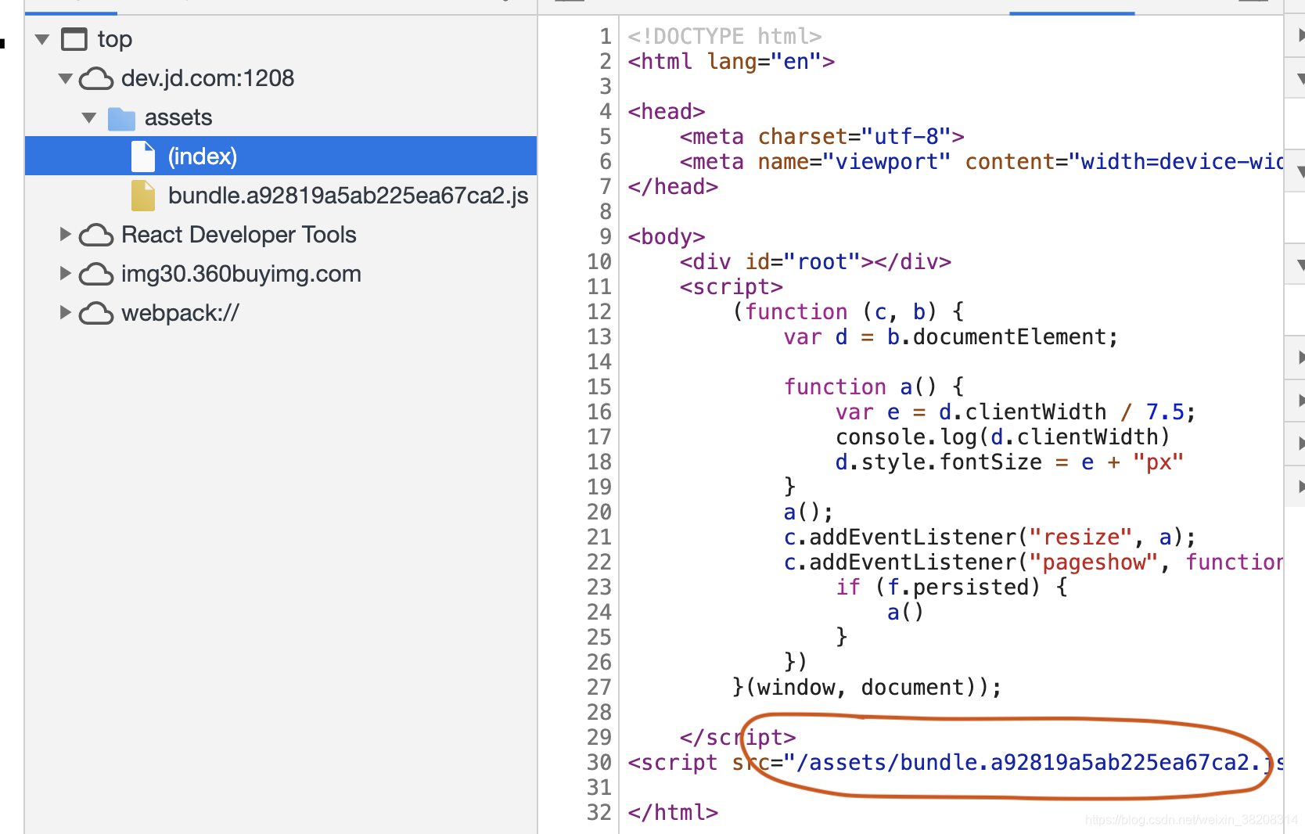
Task: Click the function a() declaration
Action: [874, 386]
